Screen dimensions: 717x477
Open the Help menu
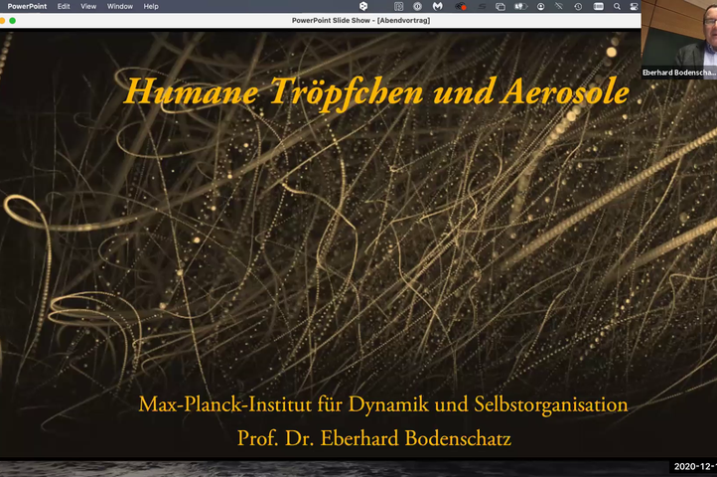coord(151,6)
